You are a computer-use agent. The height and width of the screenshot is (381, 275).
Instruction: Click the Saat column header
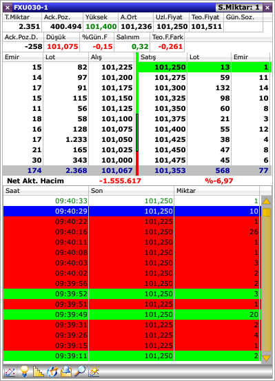pyautogui.click(x=45, y=191)
